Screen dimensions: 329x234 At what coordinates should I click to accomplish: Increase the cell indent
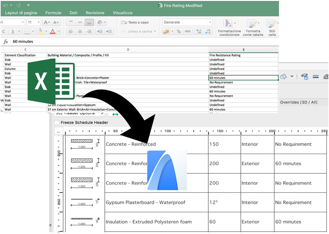click(x=109, y=31)
